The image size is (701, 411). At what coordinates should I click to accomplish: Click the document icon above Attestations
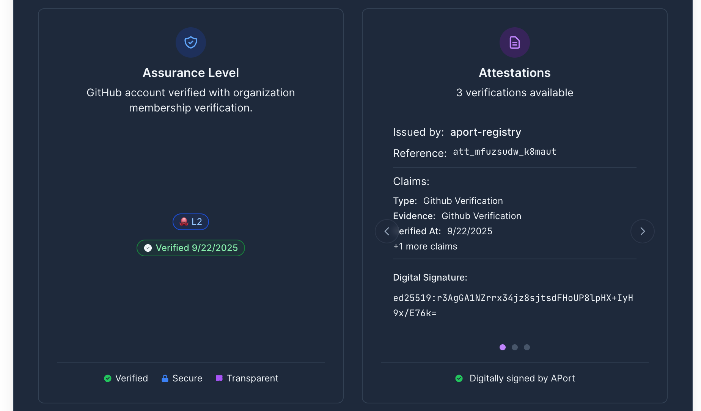pos(514,42)
